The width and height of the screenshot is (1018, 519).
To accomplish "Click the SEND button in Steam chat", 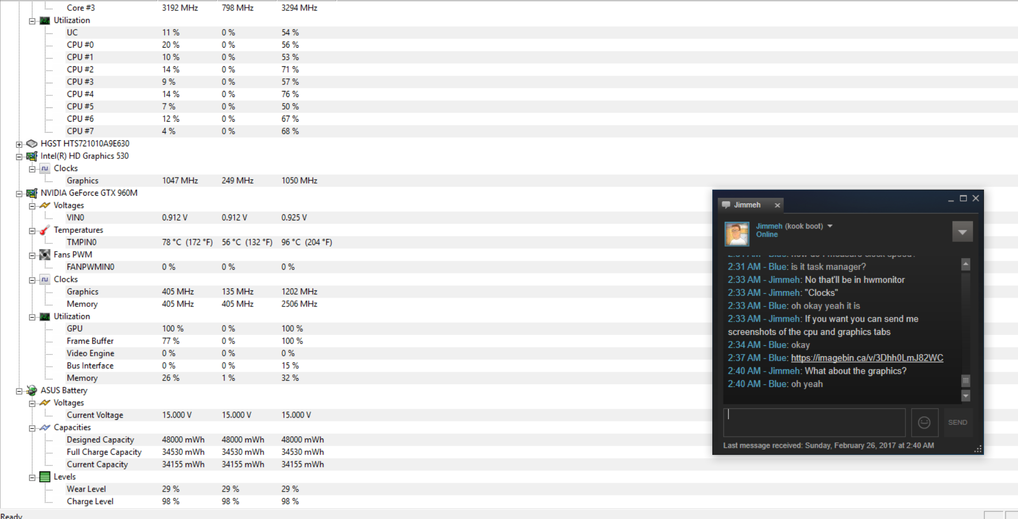I will [958, 422].
